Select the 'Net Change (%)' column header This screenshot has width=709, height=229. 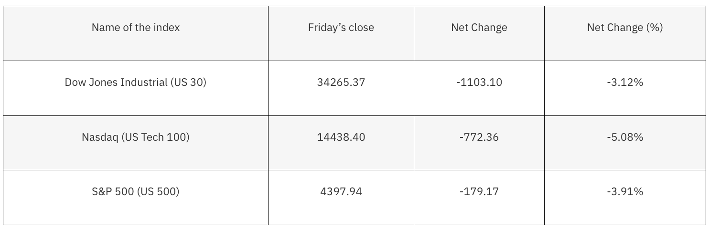624,28
